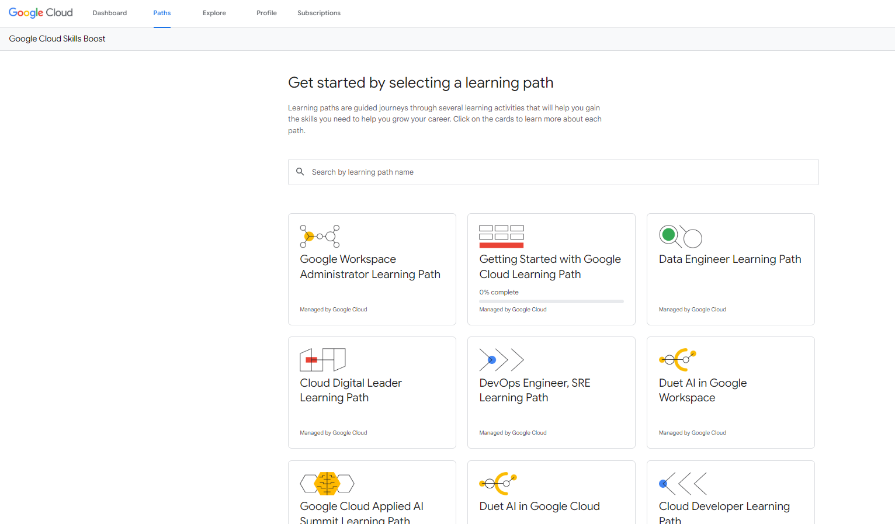Click 'Managed by Google Cloud' under Duet AI Workspace
Viewport: 895px width, 524px height.
pos(692,433)
